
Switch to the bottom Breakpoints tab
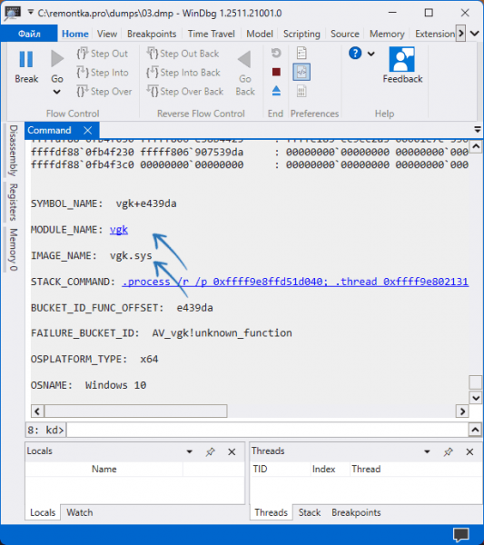coord(356,512)
